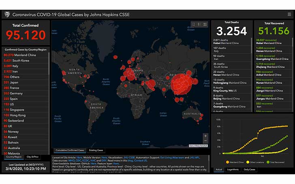
Task: Toggle Other Locations series in chart legend
Action: tap(255, 162)
